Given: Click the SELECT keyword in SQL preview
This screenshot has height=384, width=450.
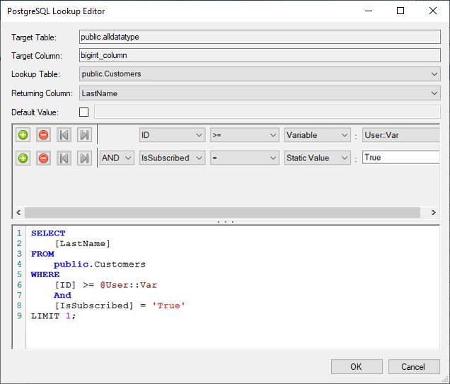Looking at the screenshot, I should tap(48, 233).
